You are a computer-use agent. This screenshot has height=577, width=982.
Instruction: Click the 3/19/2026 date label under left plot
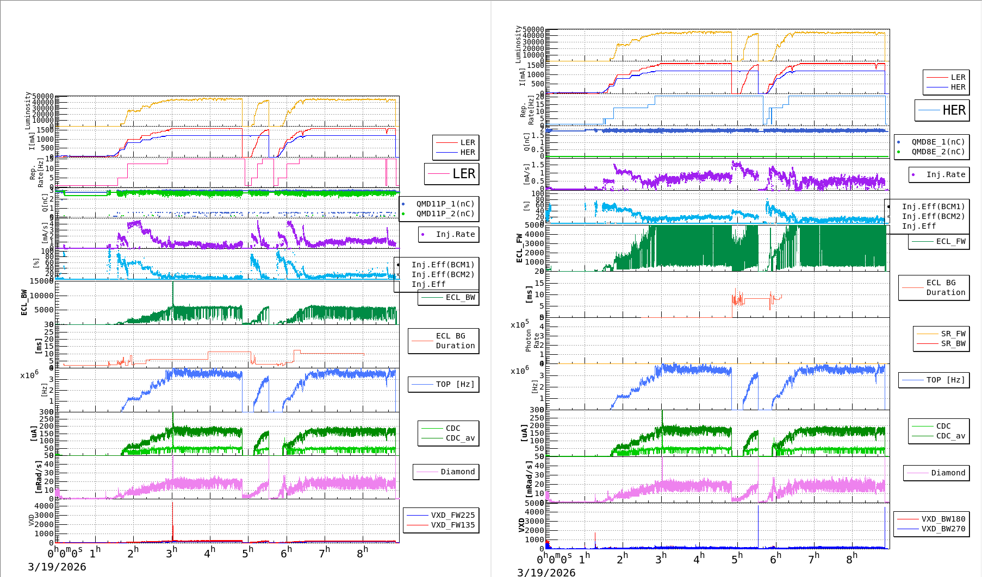point(57,567)
